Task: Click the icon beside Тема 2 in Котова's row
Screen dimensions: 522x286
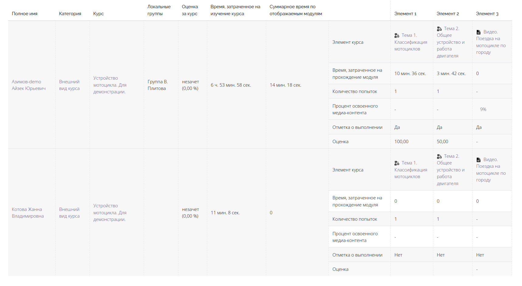Action: tap(439, 157)
